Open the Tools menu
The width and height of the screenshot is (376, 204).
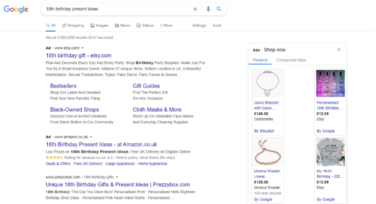tap(217, 25)
